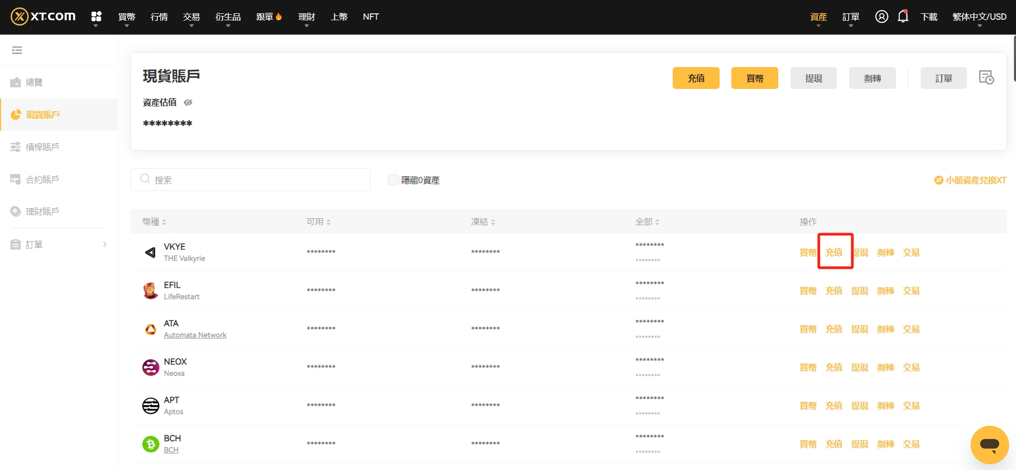Click the XT.com logo
Screen dimensions: 1016x470
[x=43, y=17]
